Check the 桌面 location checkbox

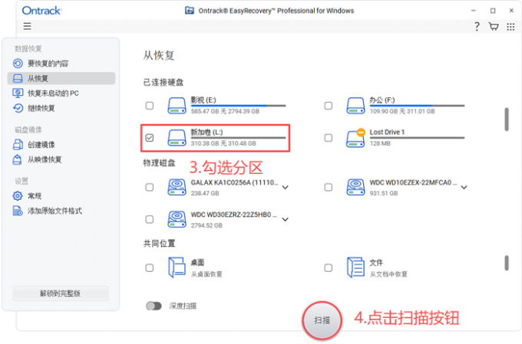[x=150, y=267]
